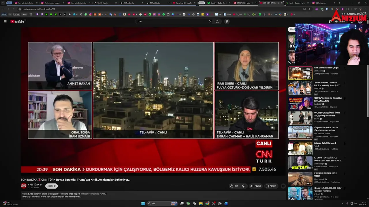The height and width of the screenshot is (207, 369).
Task: Dislike the video with the thumbs-down icon
Action: pos(244,186)
